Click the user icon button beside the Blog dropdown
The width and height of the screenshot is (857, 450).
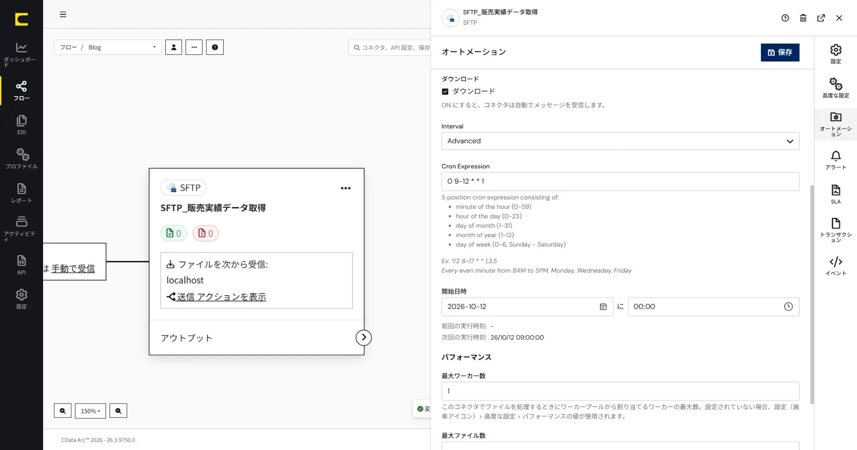click(x=173, y=47)
